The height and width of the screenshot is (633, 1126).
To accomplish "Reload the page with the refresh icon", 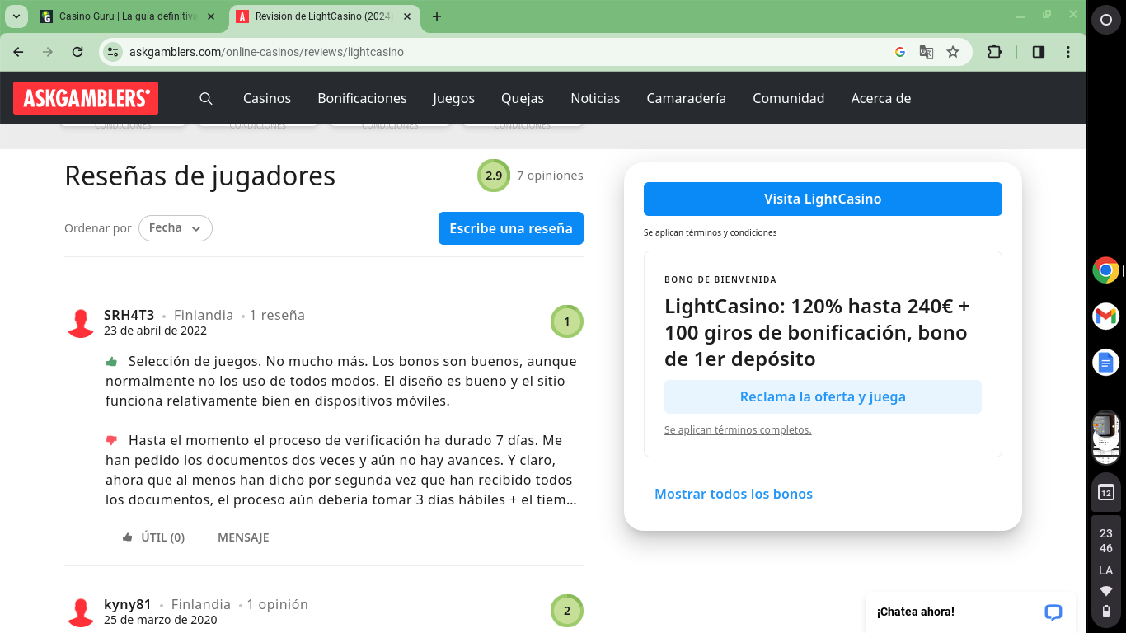I will click(x=77, y=52).
